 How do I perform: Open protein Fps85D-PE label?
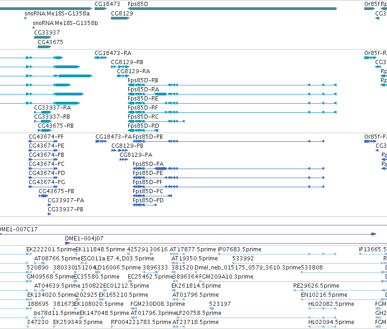tap(148, 173)
